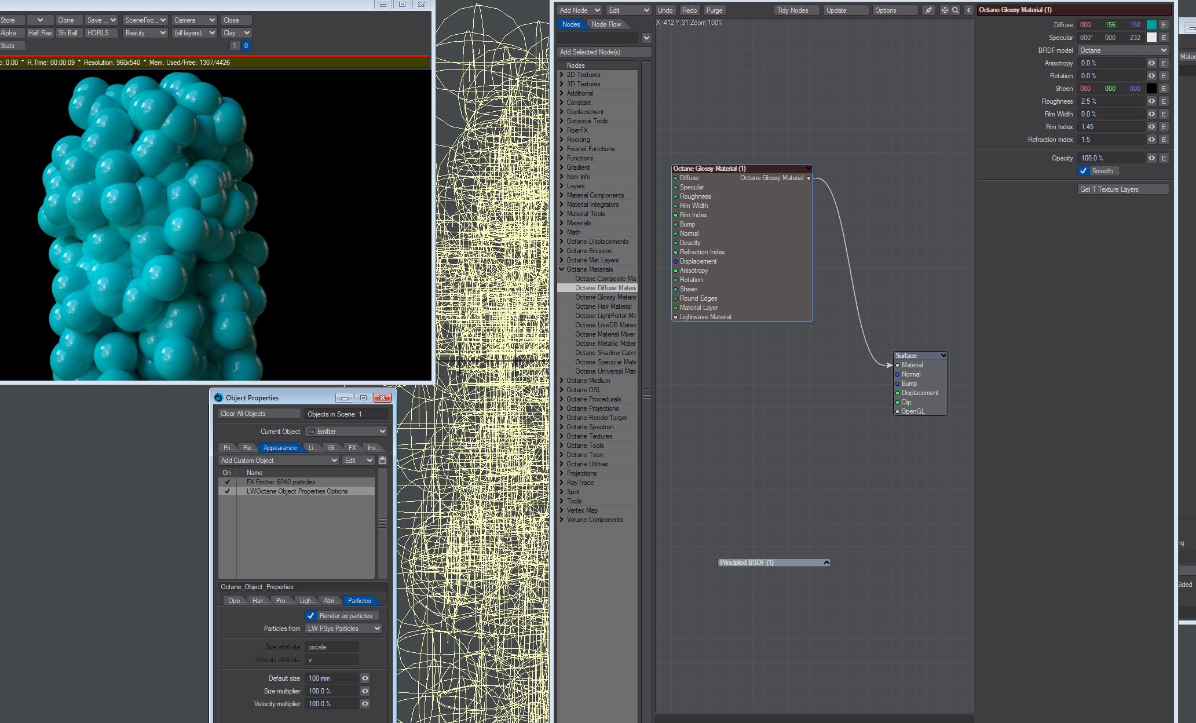Click the pan/move arrows icon in node editor

pos(945,10)
